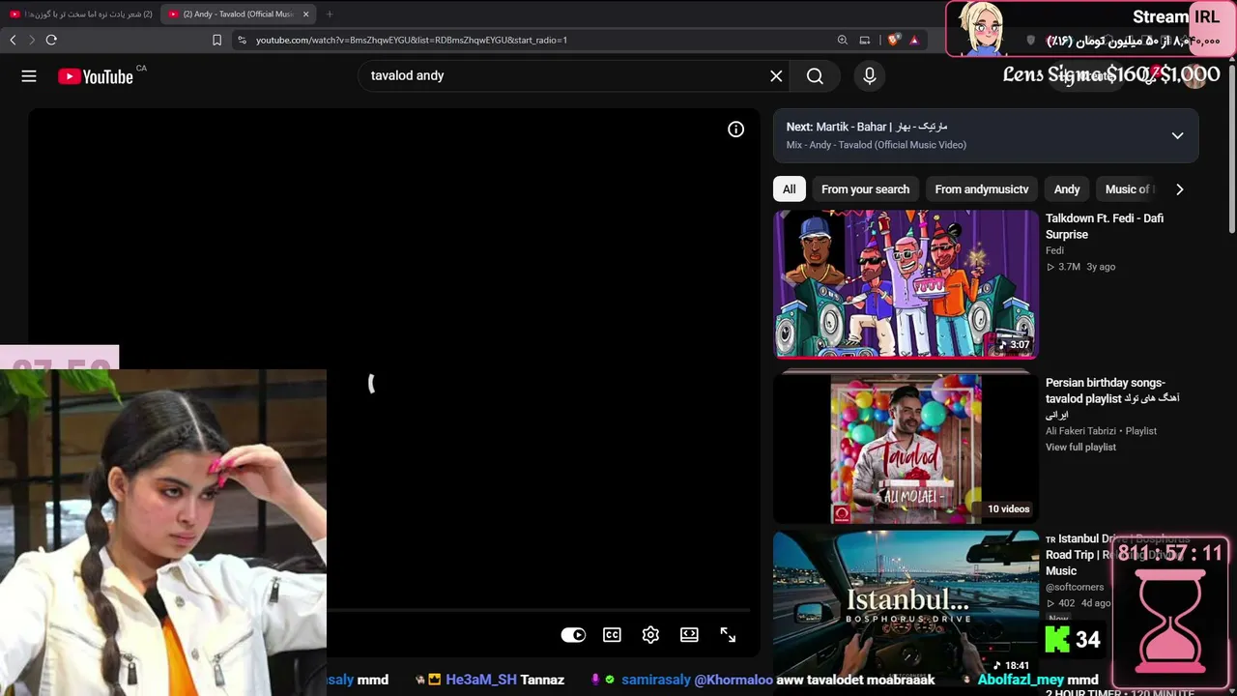The width and height of the screenshot is (1237, 696).
Task: Select the All filter chip
Action: click(x=790, y=189)
